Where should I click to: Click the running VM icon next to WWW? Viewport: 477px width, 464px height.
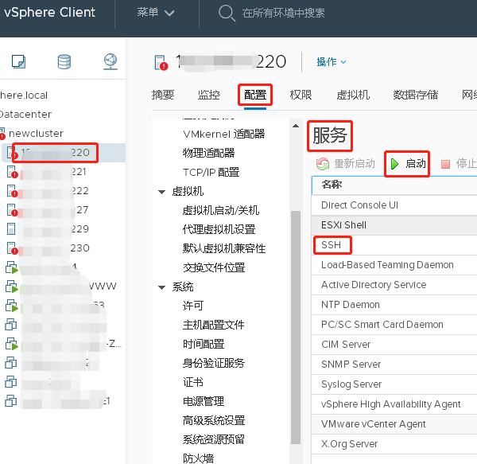[12, 287]
